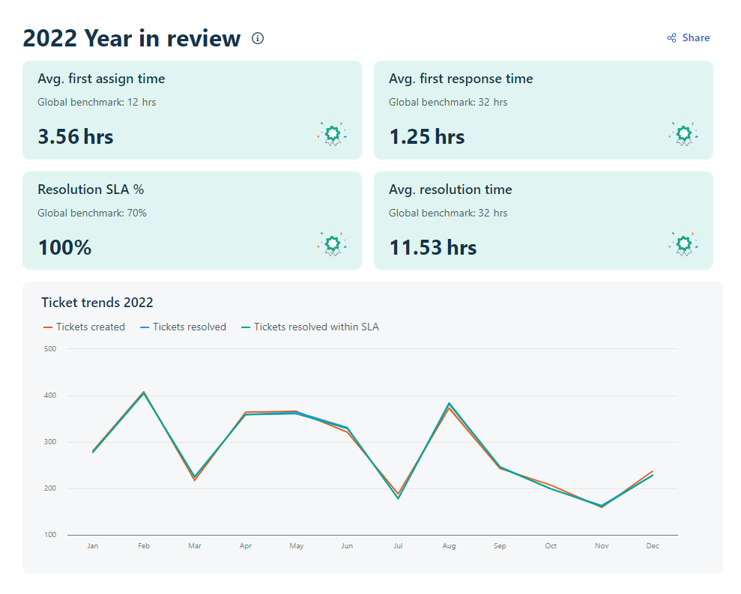Click the Feb peak data point on chart

[144, 393]
